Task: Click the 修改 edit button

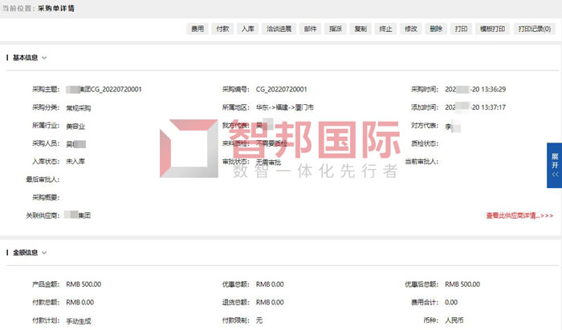Action: (411, 29)
